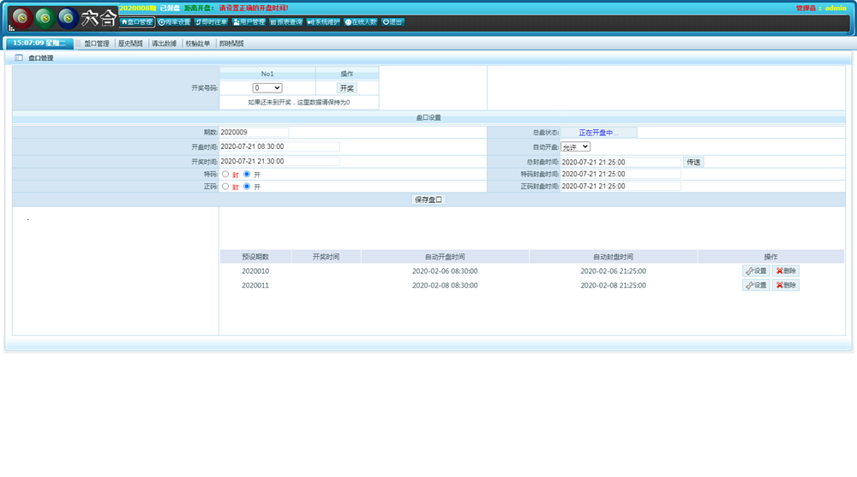
Task: Switch to the 即时开奖 tab
Action: tap(231, 44)
